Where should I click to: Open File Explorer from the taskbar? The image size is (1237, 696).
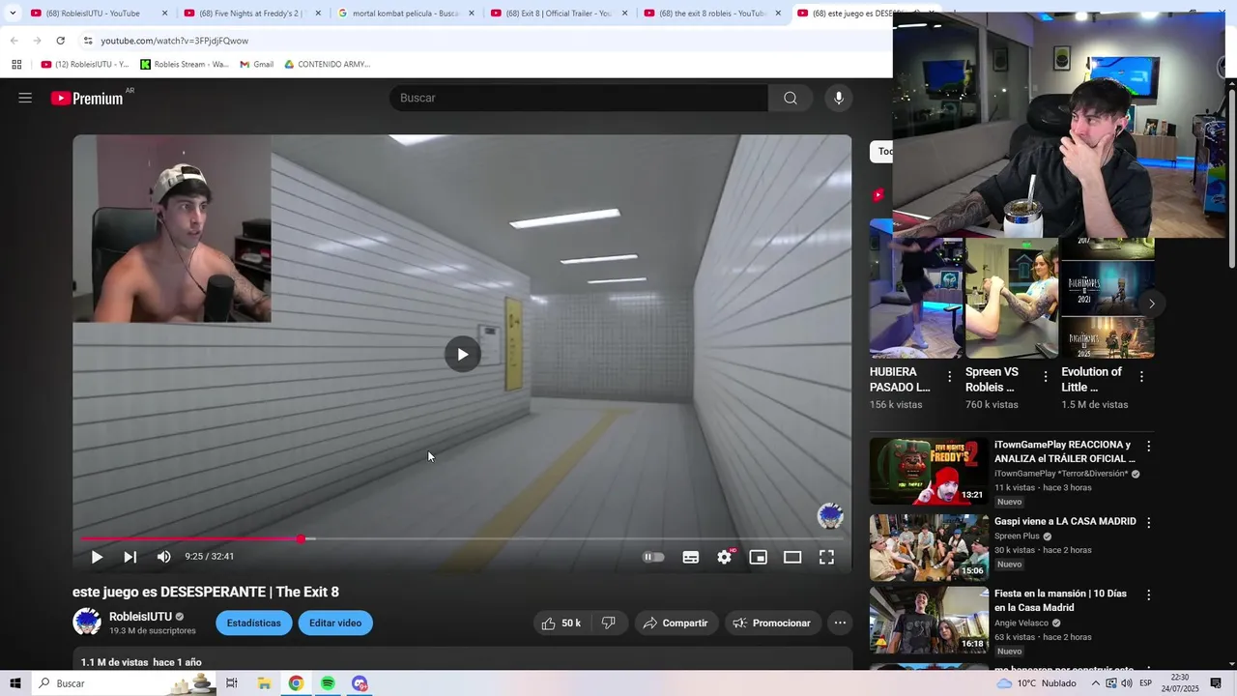tap(264, 683)
